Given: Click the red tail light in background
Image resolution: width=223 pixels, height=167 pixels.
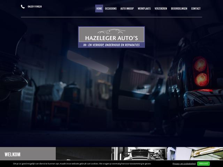Looking at the screenshot, I should pos(201,72).
